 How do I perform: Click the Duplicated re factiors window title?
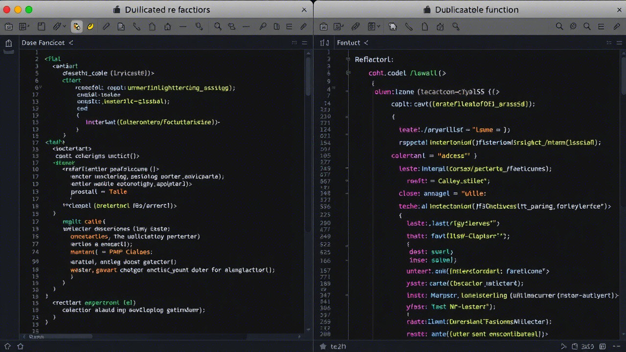pyautogui.click(x=167, y=10)
